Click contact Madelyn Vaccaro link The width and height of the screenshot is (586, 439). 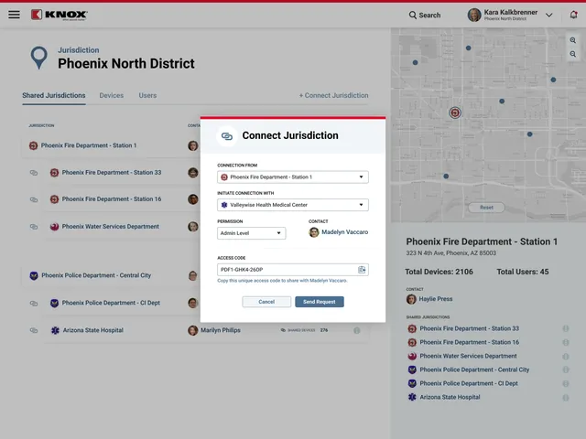click(x=344, y=232)
